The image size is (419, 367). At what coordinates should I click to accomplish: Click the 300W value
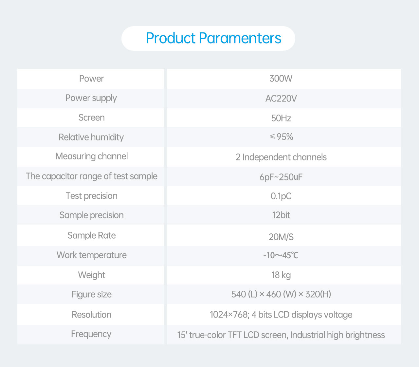click(x=281, y=79)
